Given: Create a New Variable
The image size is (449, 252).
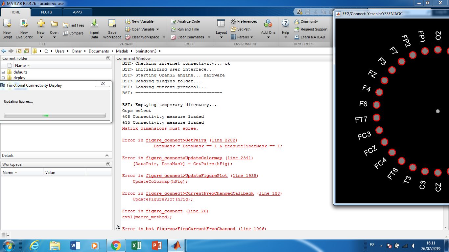Looking at the screenshot, I should click(x=140, y=21).
